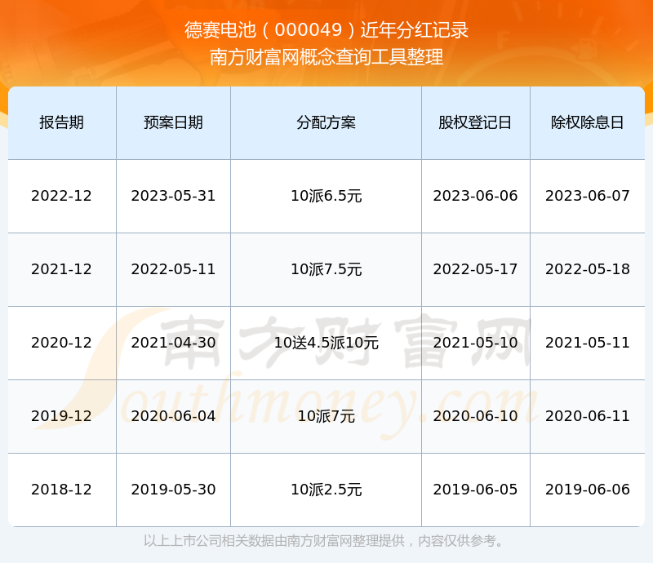Click proposal date 2021-04-30
The height and width of the screenshot is (563, 653).
click(173, 343)
